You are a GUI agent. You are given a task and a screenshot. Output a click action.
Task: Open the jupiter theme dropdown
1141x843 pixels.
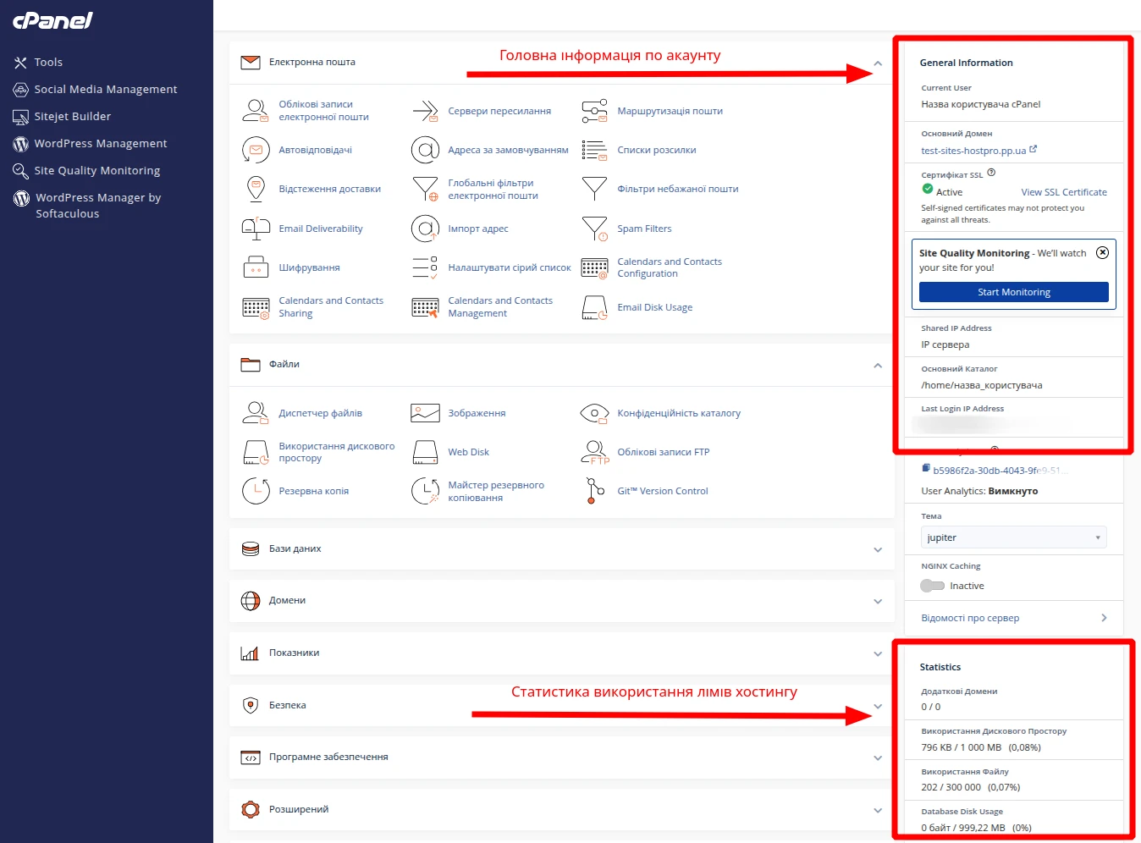(x=1013, y=537)
